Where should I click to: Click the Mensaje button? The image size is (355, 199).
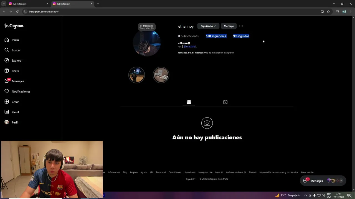click(229, 26)
